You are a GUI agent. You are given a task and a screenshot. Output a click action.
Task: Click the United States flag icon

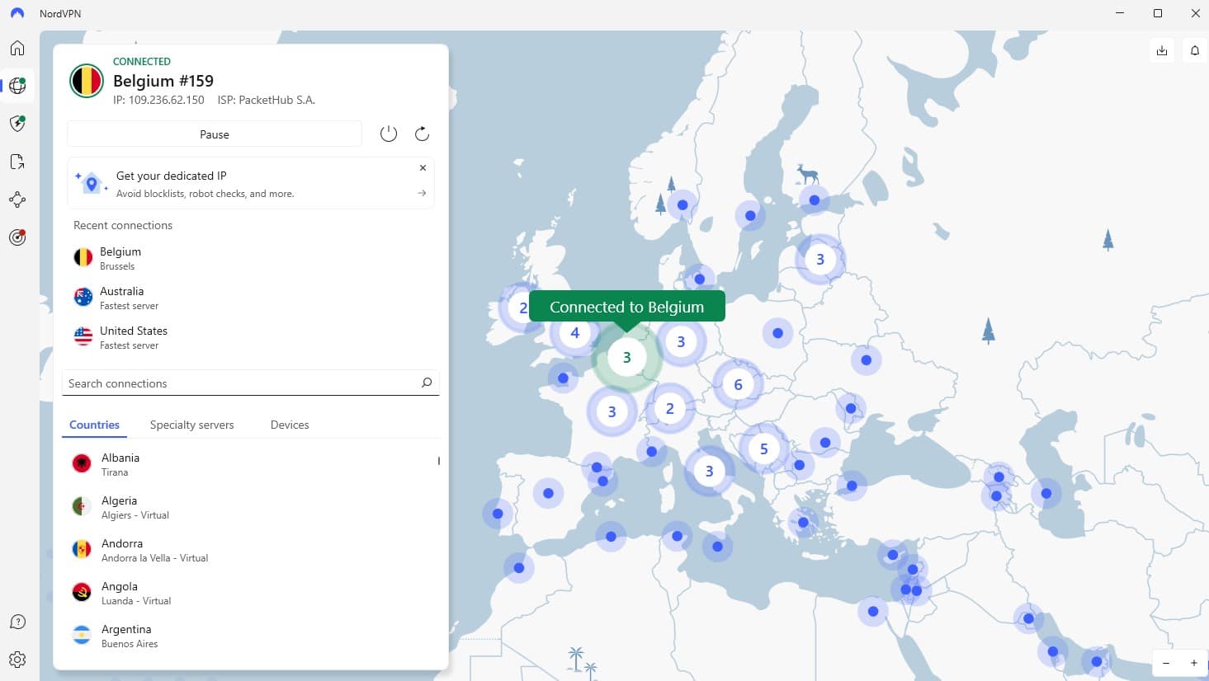83,337
